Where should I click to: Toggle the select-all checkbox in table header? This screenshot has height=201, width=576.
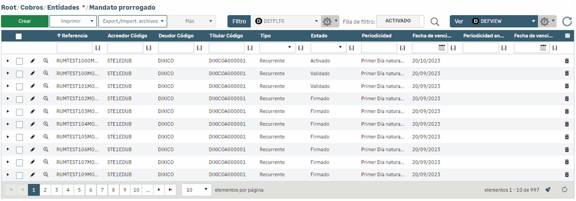point(19,36)
